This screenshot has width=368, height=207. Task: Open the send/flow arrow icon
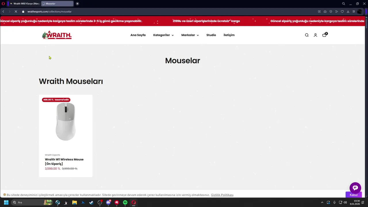337,11
